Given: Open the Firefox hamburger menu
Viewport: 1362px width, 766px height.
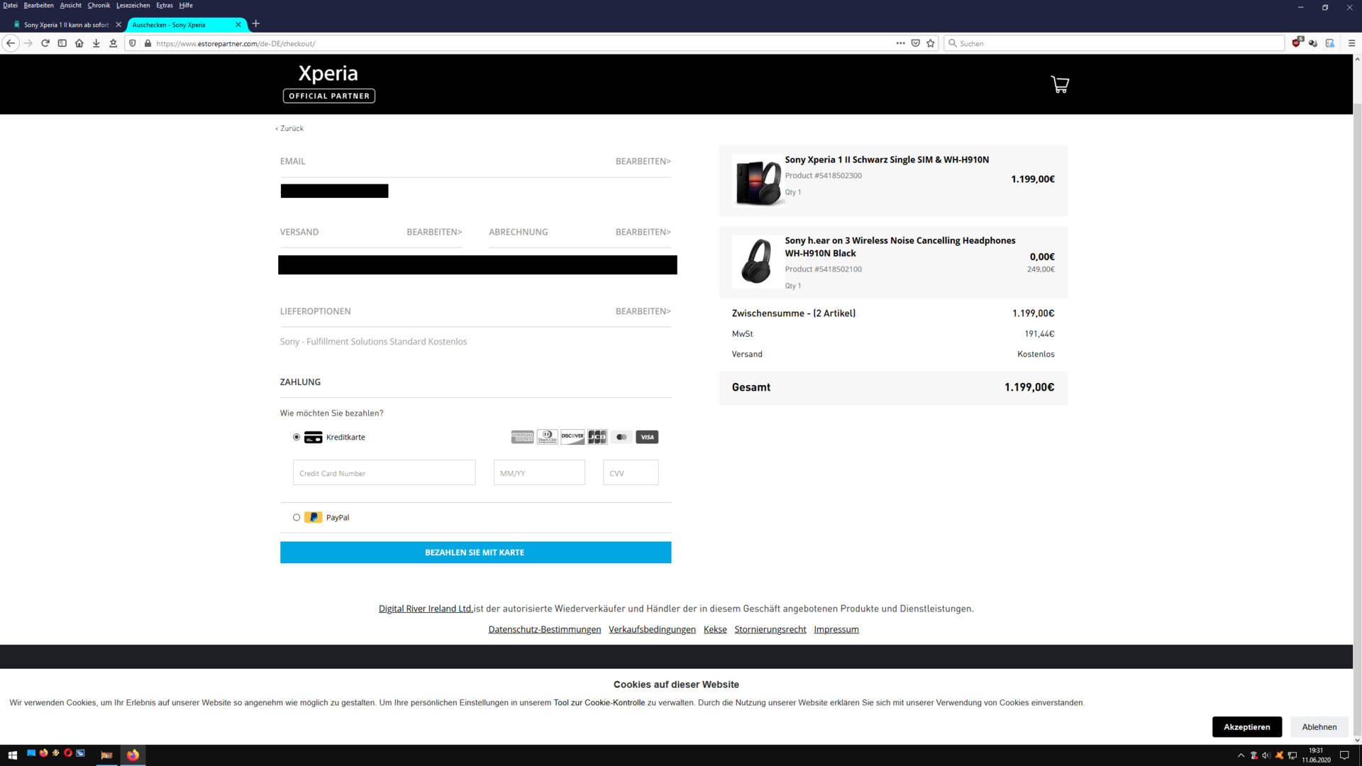Looking at the screenshot, I should tap(1351, 43).
